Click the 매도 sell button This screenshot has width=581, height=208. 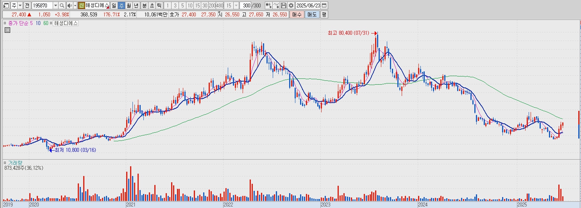pos(312,14)
